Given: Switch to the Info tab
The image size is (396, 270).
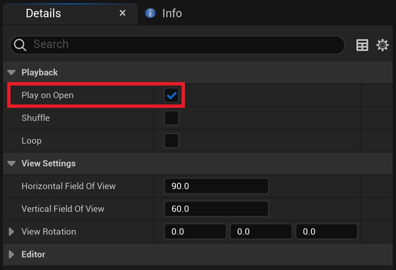Looking at the screenshot, I should [172, 13].
